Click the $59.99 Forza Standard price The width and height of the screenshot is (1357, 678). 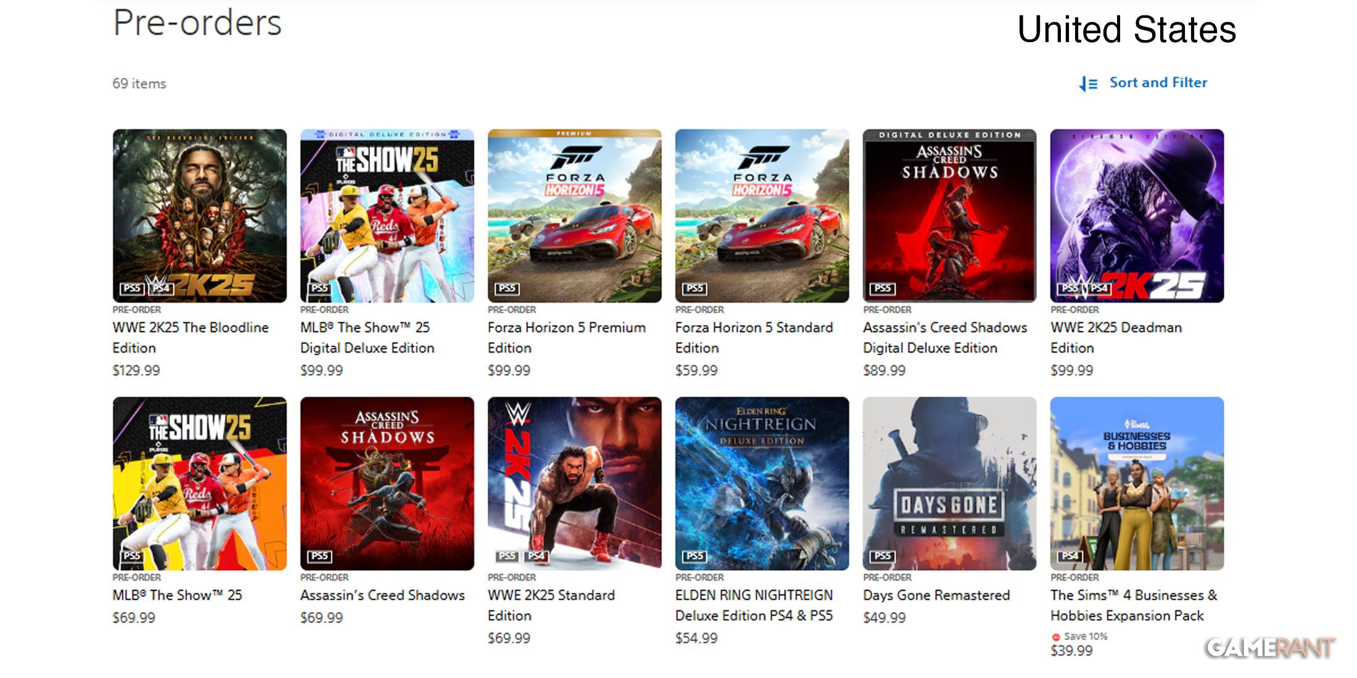[x=696, y=370]
